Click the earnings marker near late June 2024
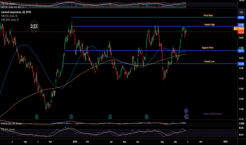The height and width of the screenshot is (145, 246). (146, 117)
